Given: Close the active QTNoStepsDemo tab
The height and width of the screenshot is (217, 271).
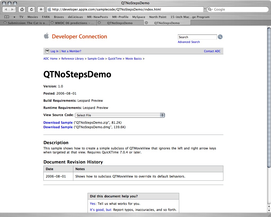Looking at the screenshot, I should pos(146,23).
